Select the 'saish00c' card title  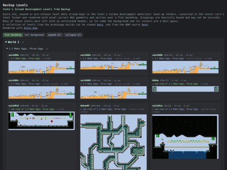click(x=13, y=80)
